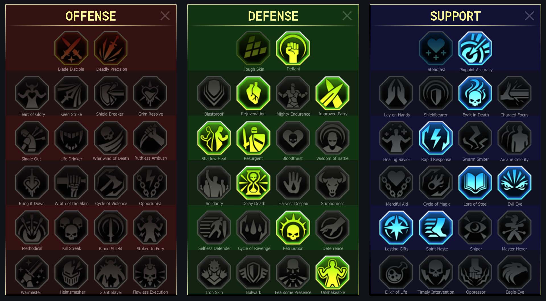The image size is (546, 301).
Task: Pick the Bloodthirst mastery icon
Action: pyautogui.click(x=293, y=138)
